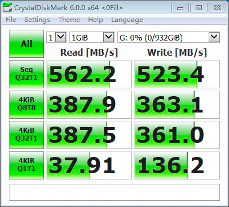Start the Seq Q32T1 test
Viewport: 229px width, 207px height.
click(x=27, y=74)
